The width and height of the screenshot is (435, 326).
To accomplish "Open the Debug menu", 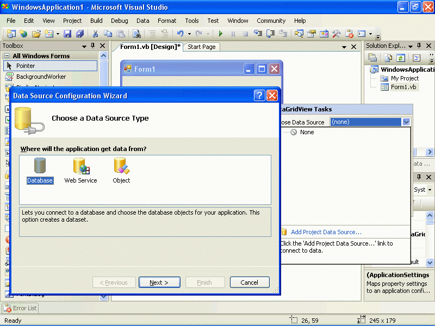I will pos(120,21).
